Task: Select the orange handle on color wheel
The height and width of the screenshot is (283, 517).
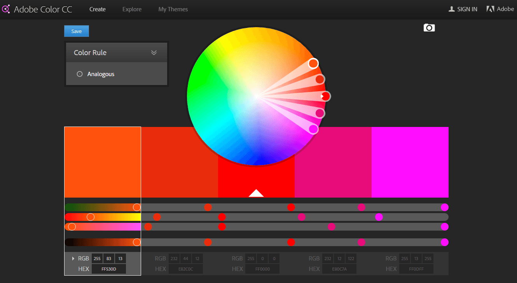Action: click(313, 63)
